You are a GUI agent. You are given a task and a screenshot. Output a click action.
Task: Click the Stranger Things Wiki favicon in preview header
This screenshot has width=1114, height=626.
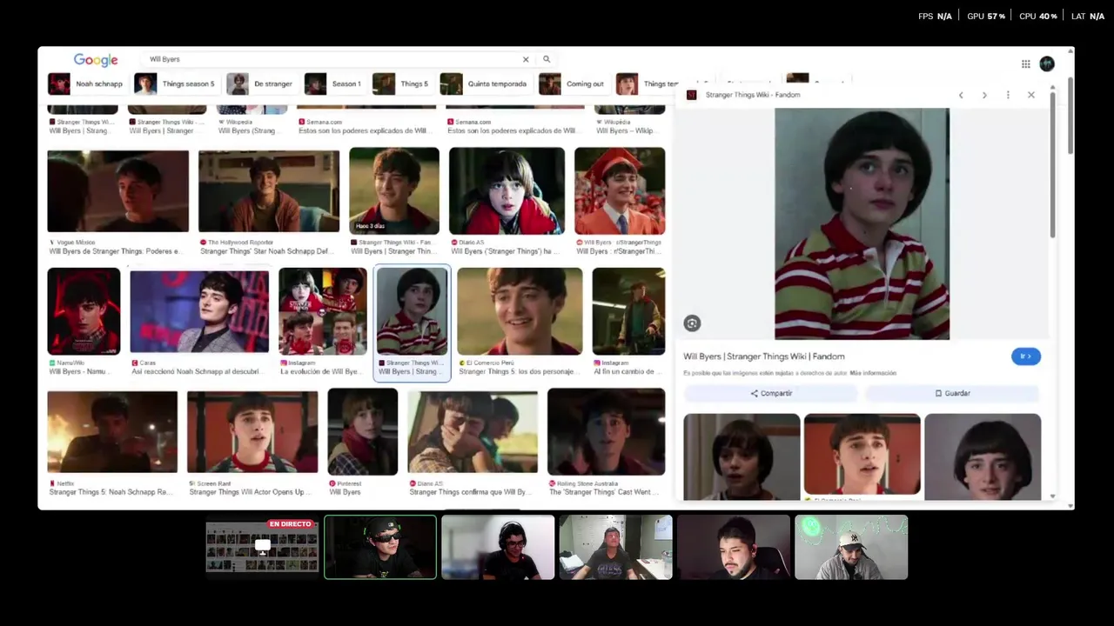tap(692, 95)
